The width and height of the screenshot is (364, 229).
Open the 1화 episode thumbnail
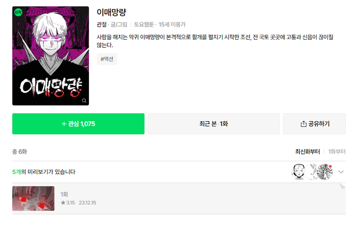click(33, 198)
